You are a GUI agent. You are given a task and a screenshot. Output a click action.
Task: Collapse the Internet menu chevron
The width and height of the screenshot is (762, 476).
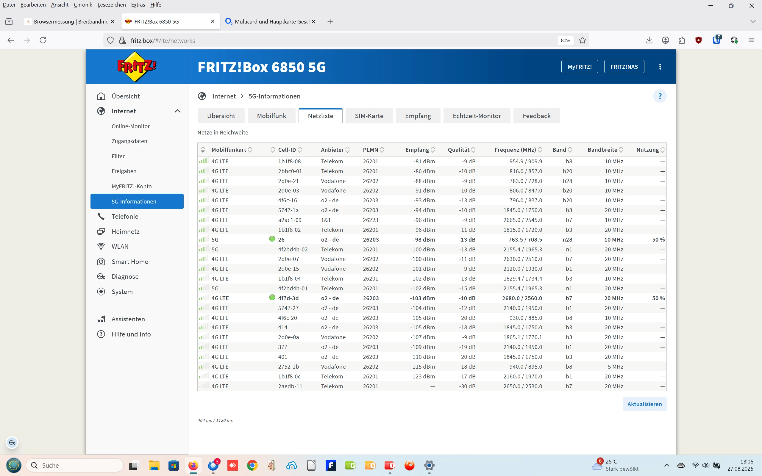point(178,111)
